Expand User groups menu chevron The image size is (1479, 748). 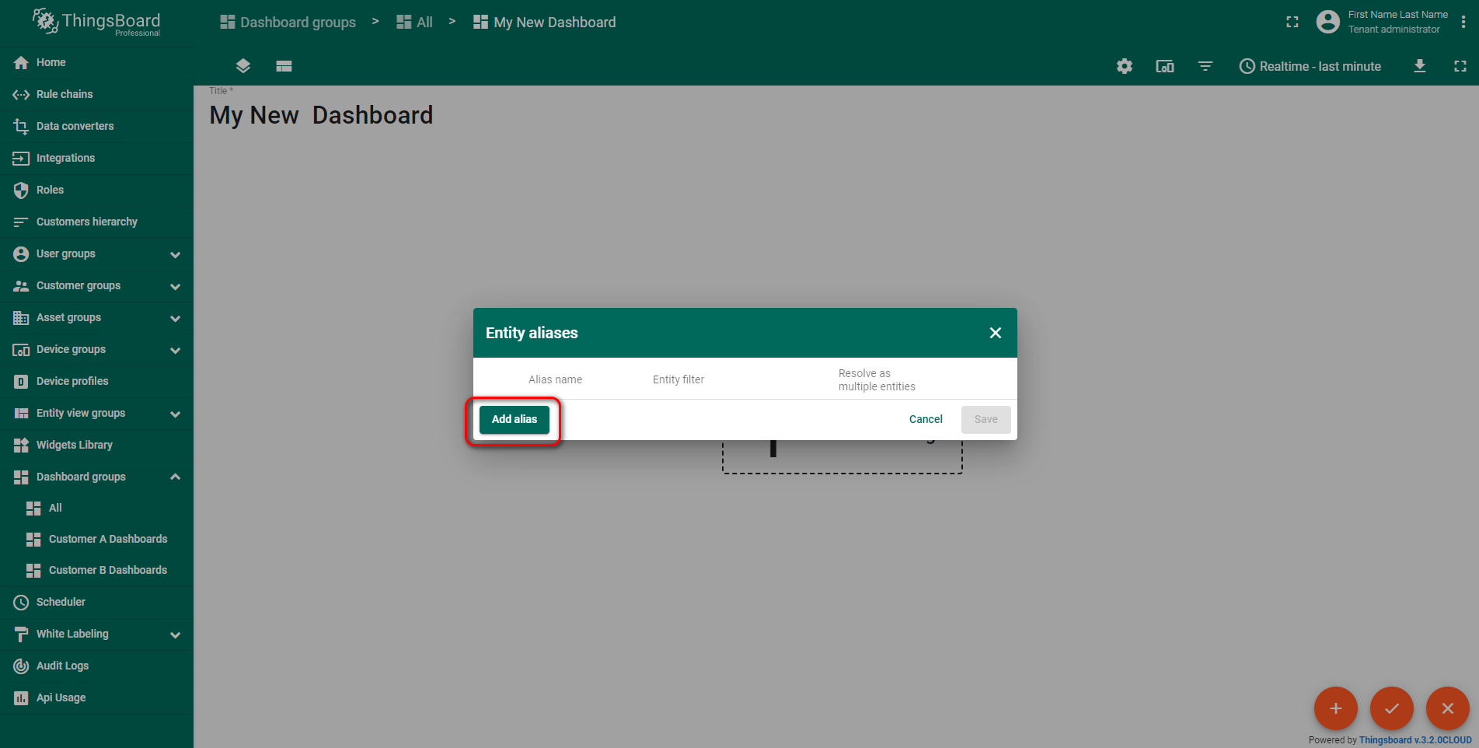coord(176,254)
